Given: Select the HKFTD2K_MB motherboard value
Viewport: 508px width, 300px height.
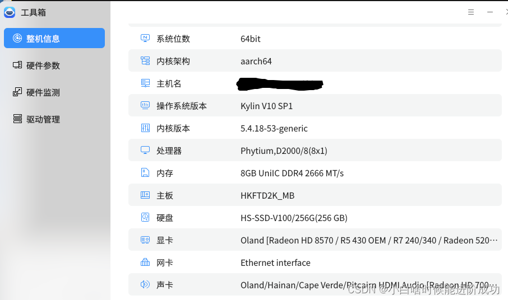Looking at the screenshot, I should click(x=267, y=195).
